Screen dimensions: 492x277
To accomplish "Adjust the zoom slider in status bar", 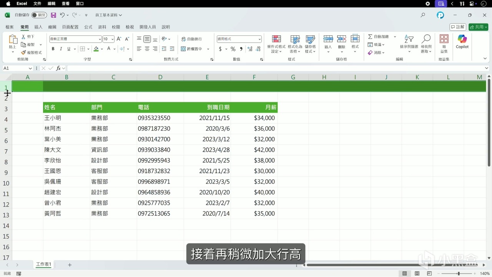I will point(458,274).
